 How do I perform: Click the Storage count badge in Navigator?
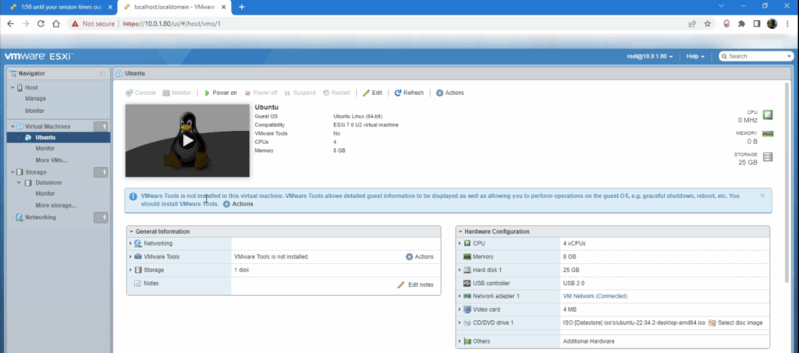click(101, 172)
